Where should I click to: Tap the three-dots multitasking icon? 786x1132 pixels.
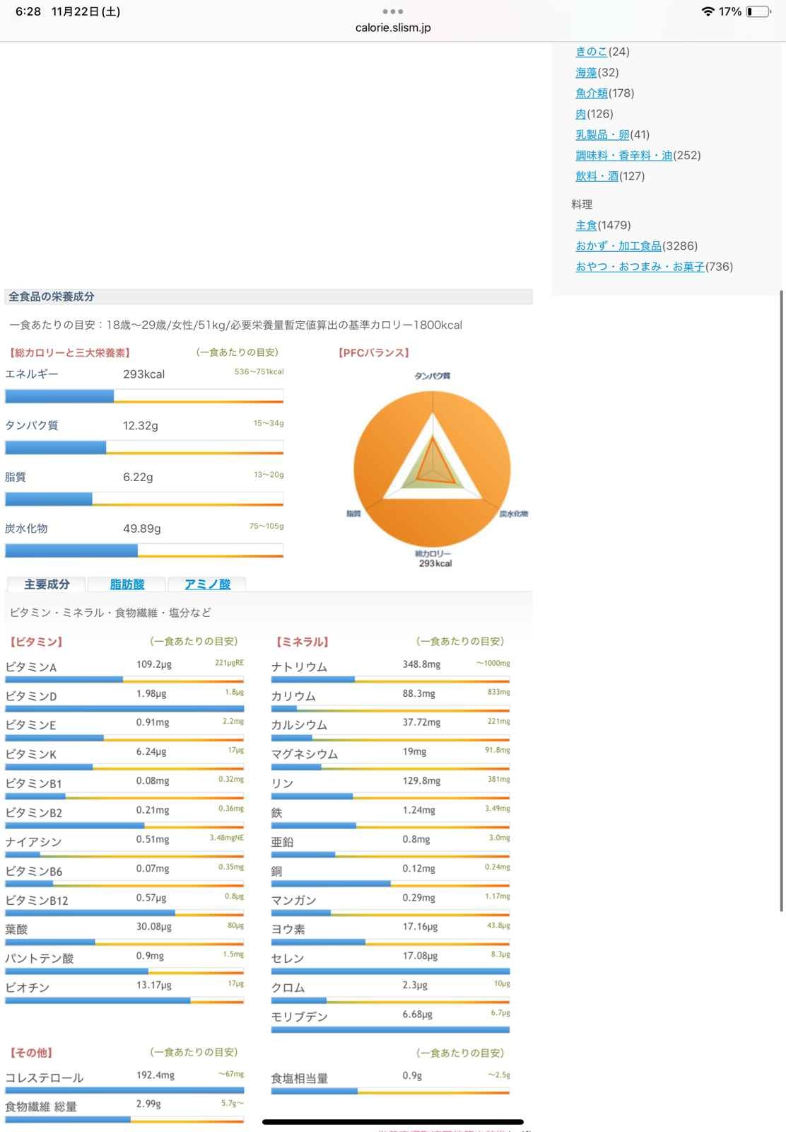392,11
